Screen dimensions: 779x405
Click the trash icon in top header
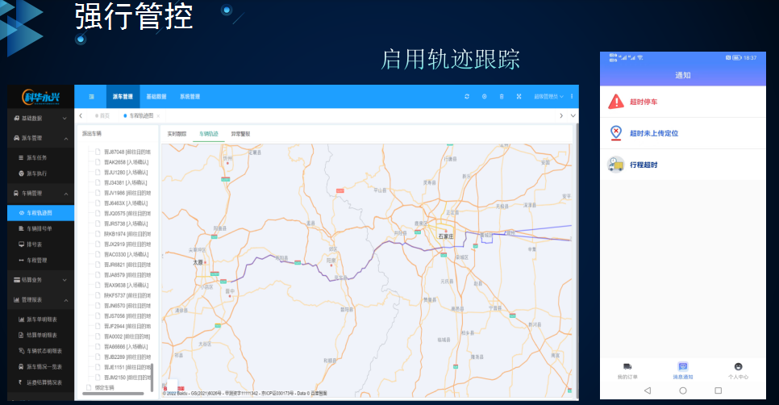502,96
